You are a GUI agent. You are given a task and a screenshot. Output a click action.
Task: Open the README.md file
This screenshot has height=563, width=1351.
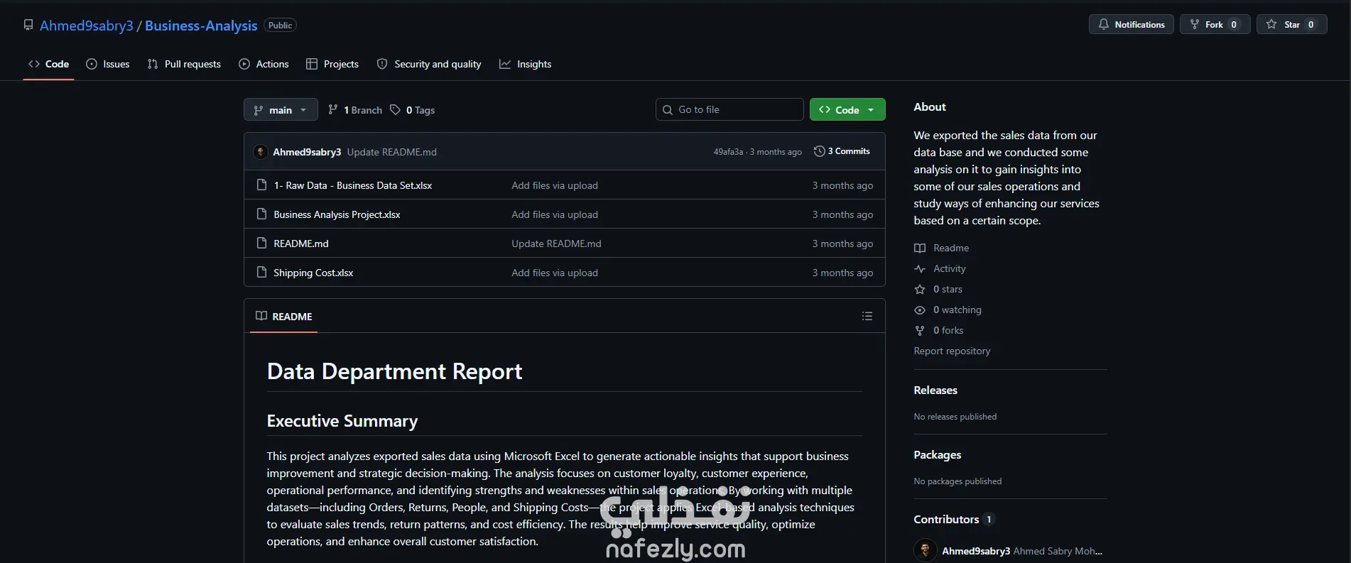pyautogui.click(x=301, y=244)
